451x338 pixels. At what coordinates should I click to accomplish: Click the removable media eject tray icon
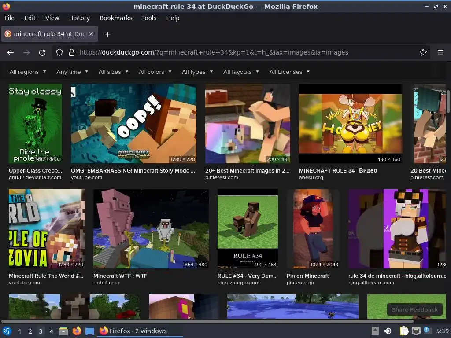[x=375, y=331]
